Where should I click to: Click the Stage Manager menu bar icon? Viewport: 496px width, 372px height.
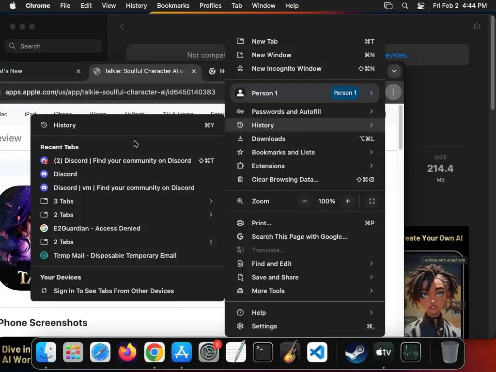[388, 6]
